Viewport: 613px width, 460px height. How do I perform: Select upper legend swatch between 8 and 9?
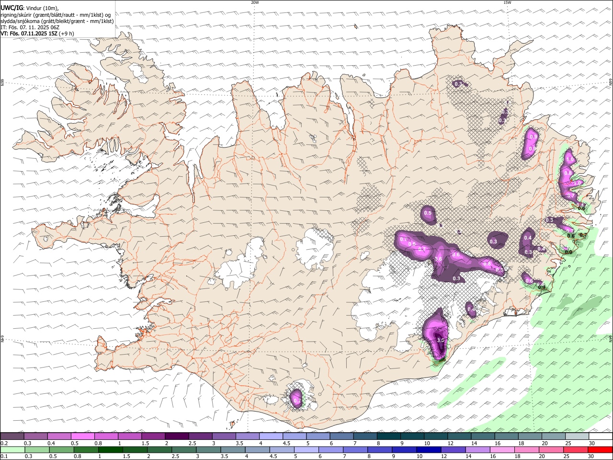pyautogui.click(x=389, y=436)
